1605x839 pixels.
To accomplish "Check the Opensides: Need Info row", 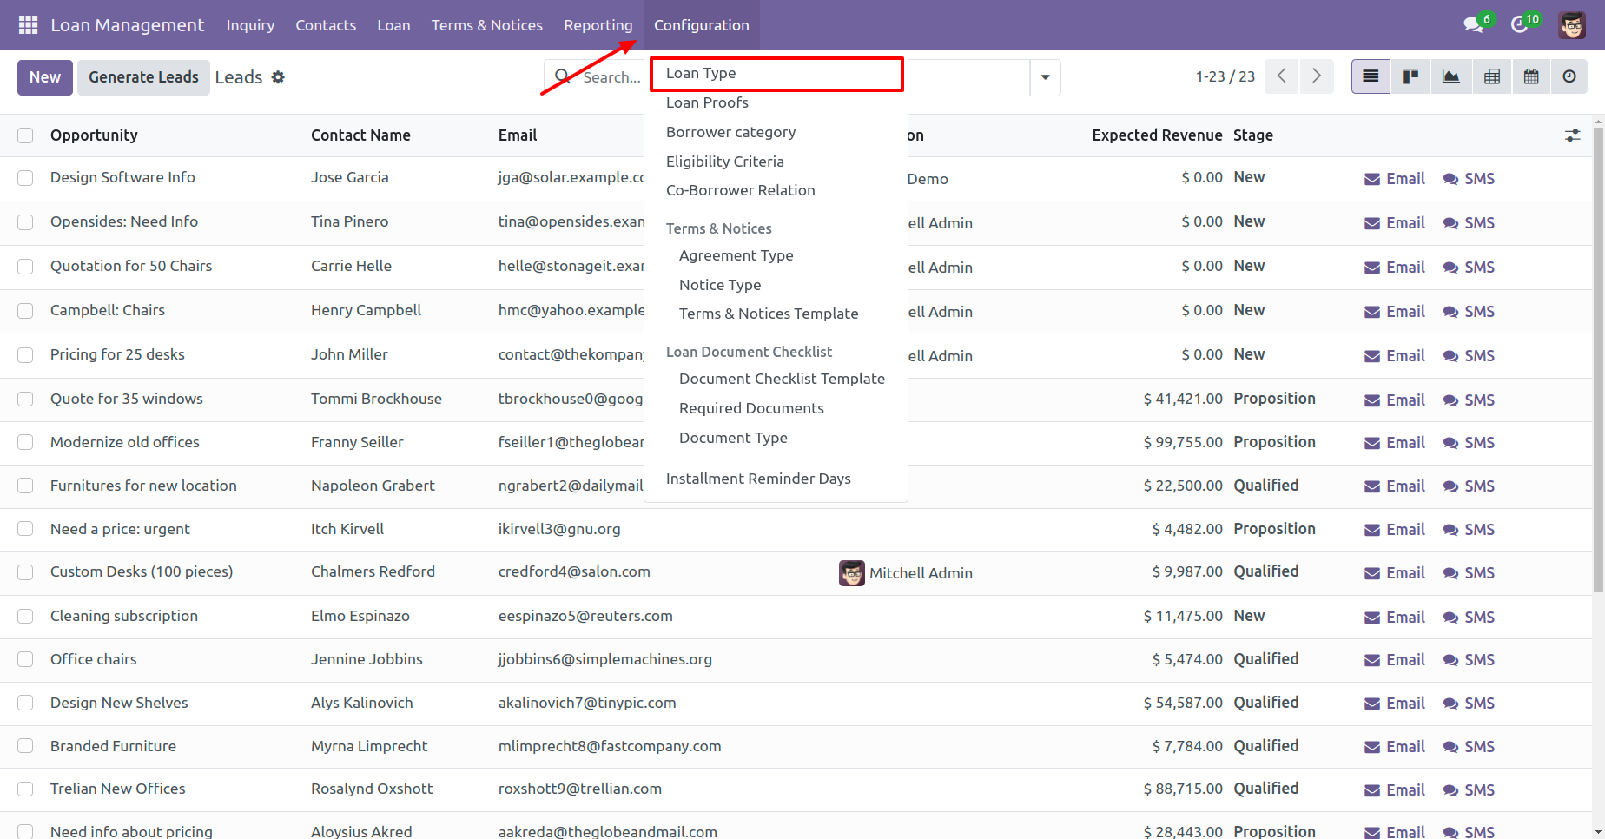I will [x=25, y=222].
